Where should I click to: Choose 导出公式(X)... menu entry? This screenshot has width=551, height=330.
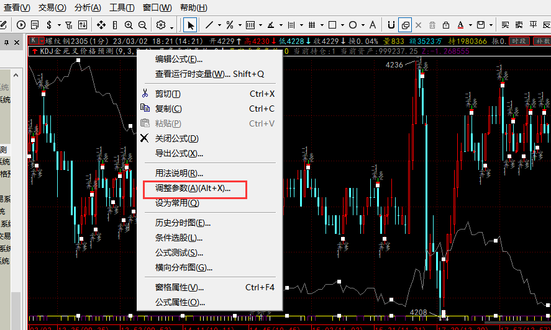click(210, 153)
